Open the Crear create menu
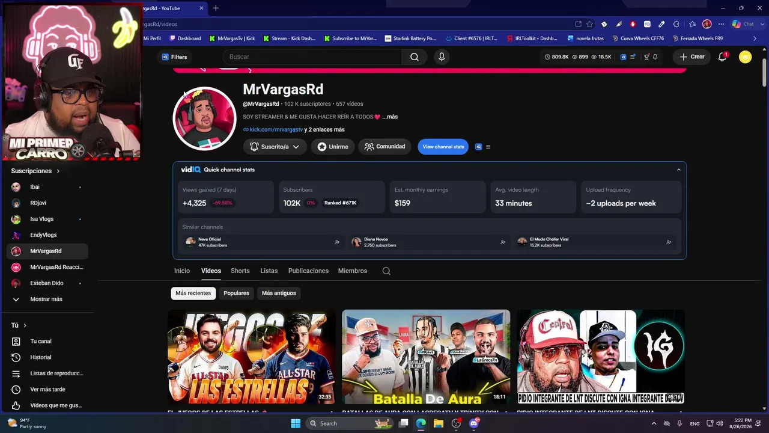Screen dimensions: 769x433 pyautogui.click(x=692, y=57)
